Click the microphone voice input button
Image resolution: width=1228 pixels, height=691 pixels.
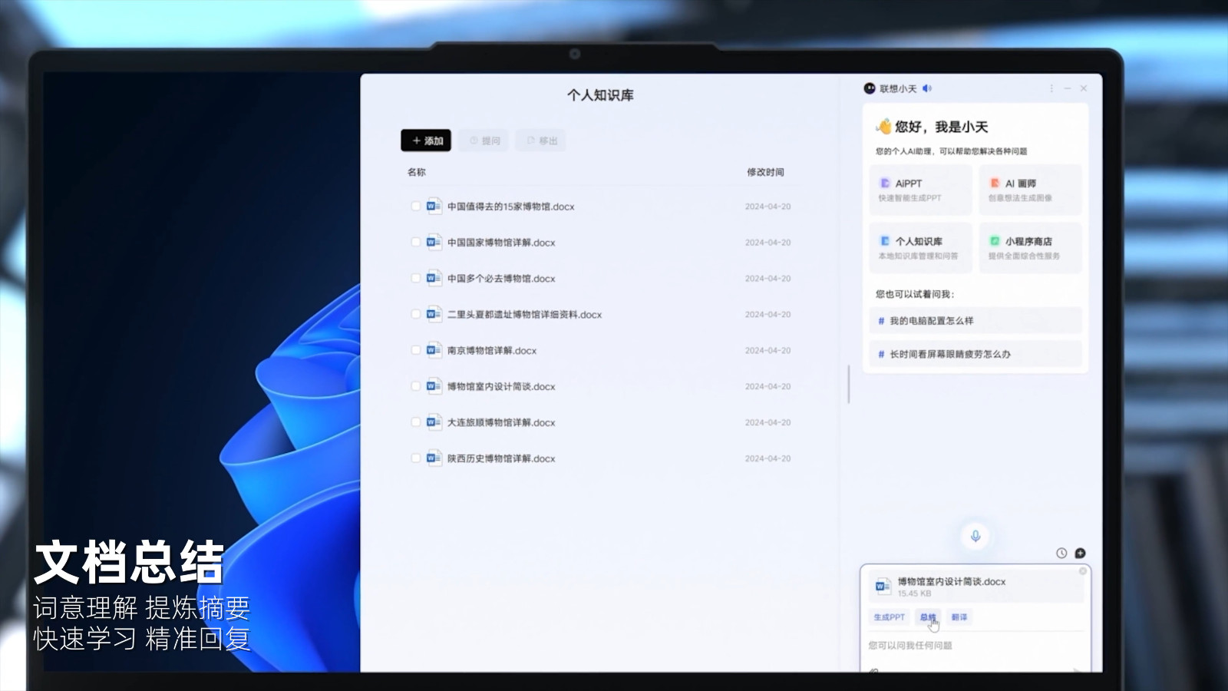tap(975, 536)
